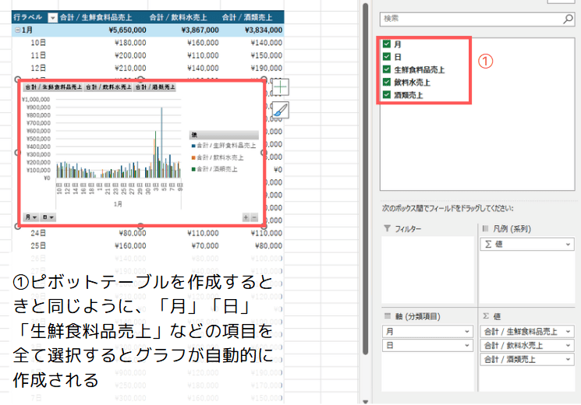Image resolution: width=581 pixels, height=405 pixels.
Task: Click the chart elements plus icon
Action: [281, 87]
